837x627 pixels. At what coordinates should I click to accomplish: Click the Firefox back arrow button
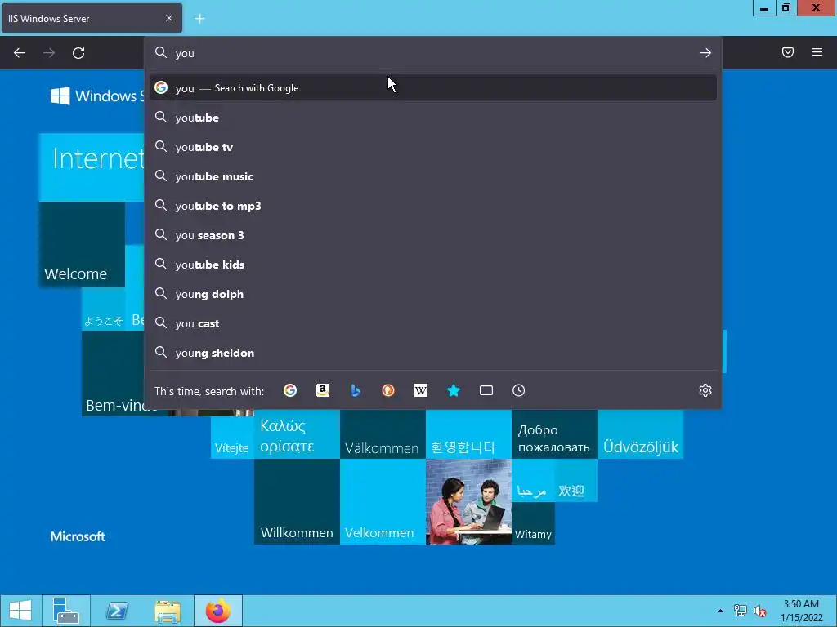(20, 53)
